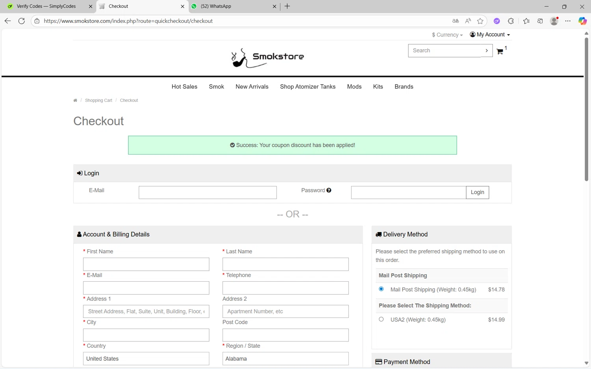Click the browser address bar URL
The width and height of the screenshot is (591, 369).
click(128, 21)
